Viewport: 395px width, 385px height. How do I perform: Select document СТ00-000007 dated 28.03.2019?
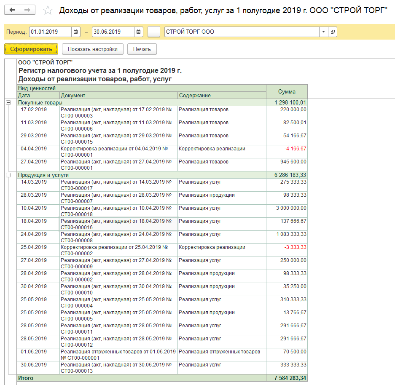pos(118,198)
